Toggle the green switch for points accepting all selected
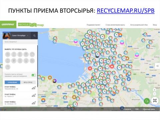Screen dimensions: 160x120 coord(34,75)
